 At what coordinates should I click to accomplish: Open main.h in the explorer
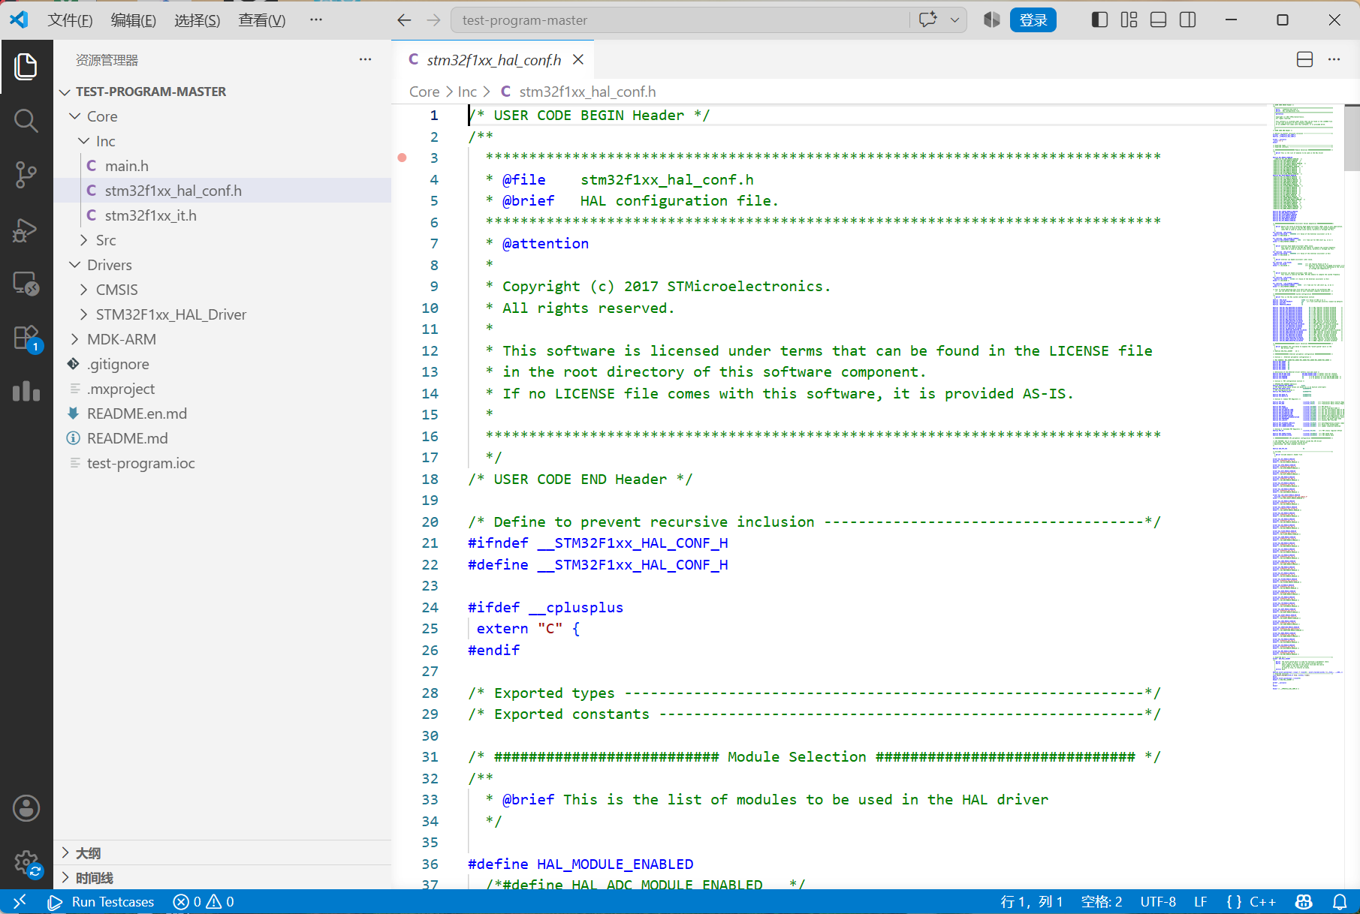(x=222, y=166)
